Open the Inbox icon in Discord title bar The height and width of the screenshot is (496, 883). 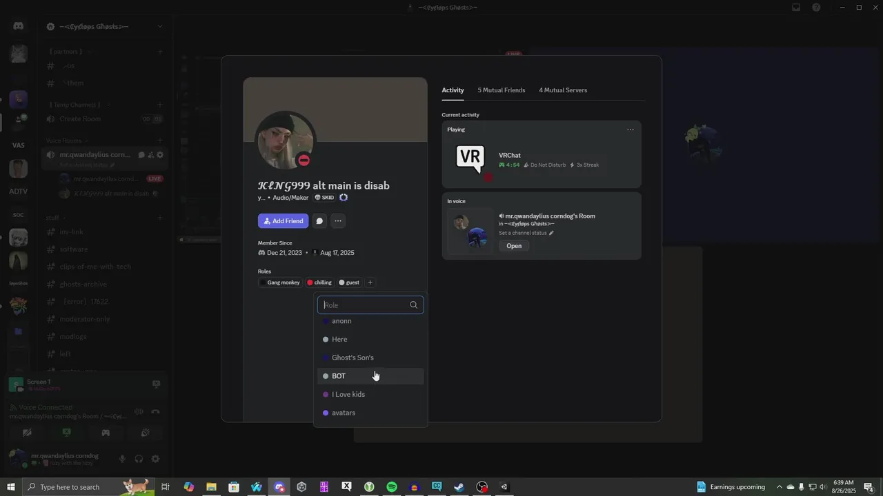tap(796, 8)
